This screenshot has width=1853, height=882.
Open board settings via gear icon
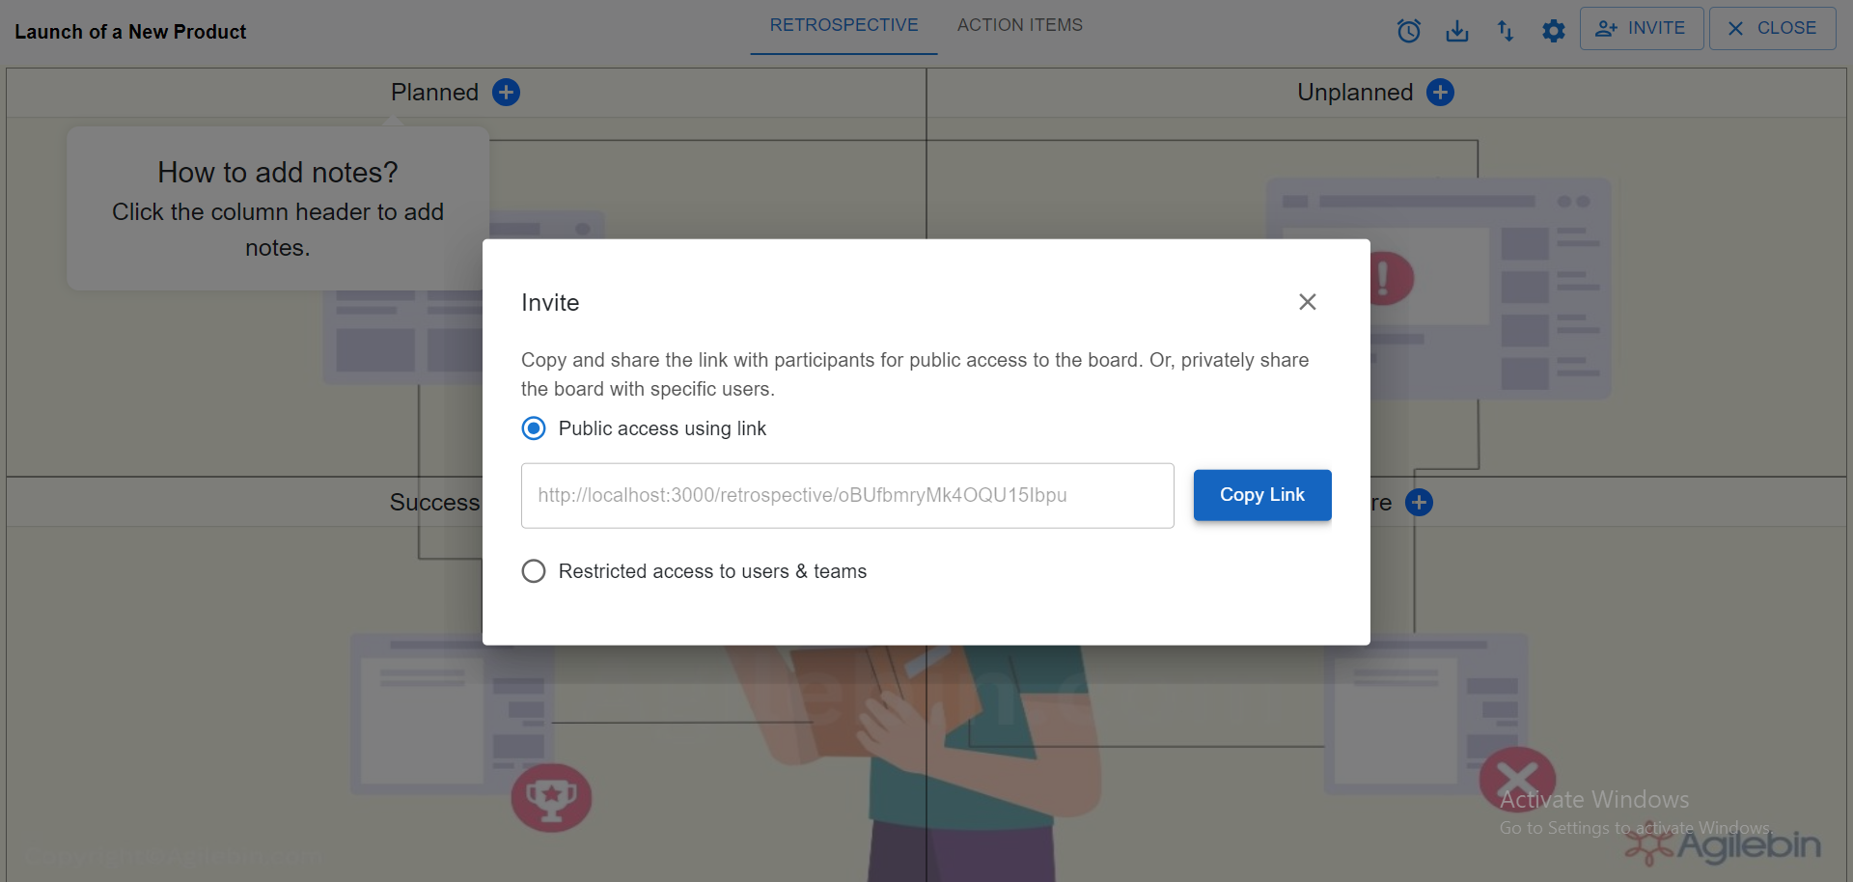click(1553, 30)
